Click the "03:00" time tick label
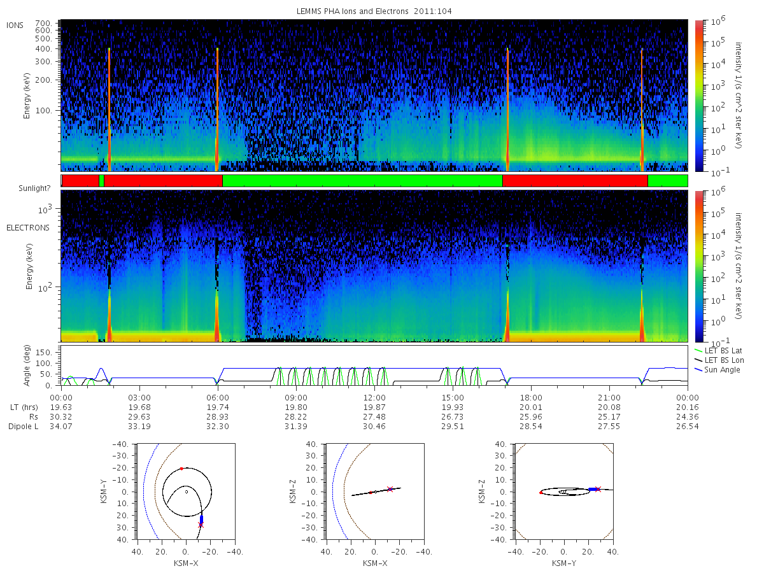Viewport: 764px width, 573px height. [x=139, y=397]
